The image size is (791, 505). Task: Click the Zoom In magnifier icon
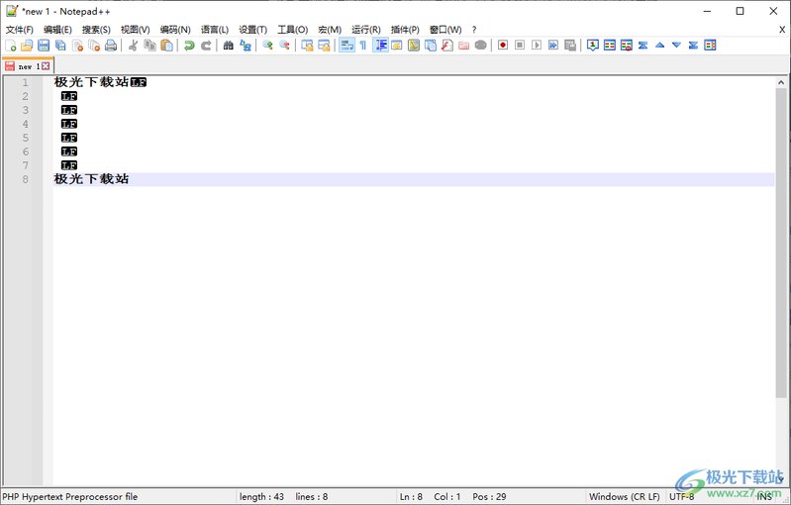268,46
